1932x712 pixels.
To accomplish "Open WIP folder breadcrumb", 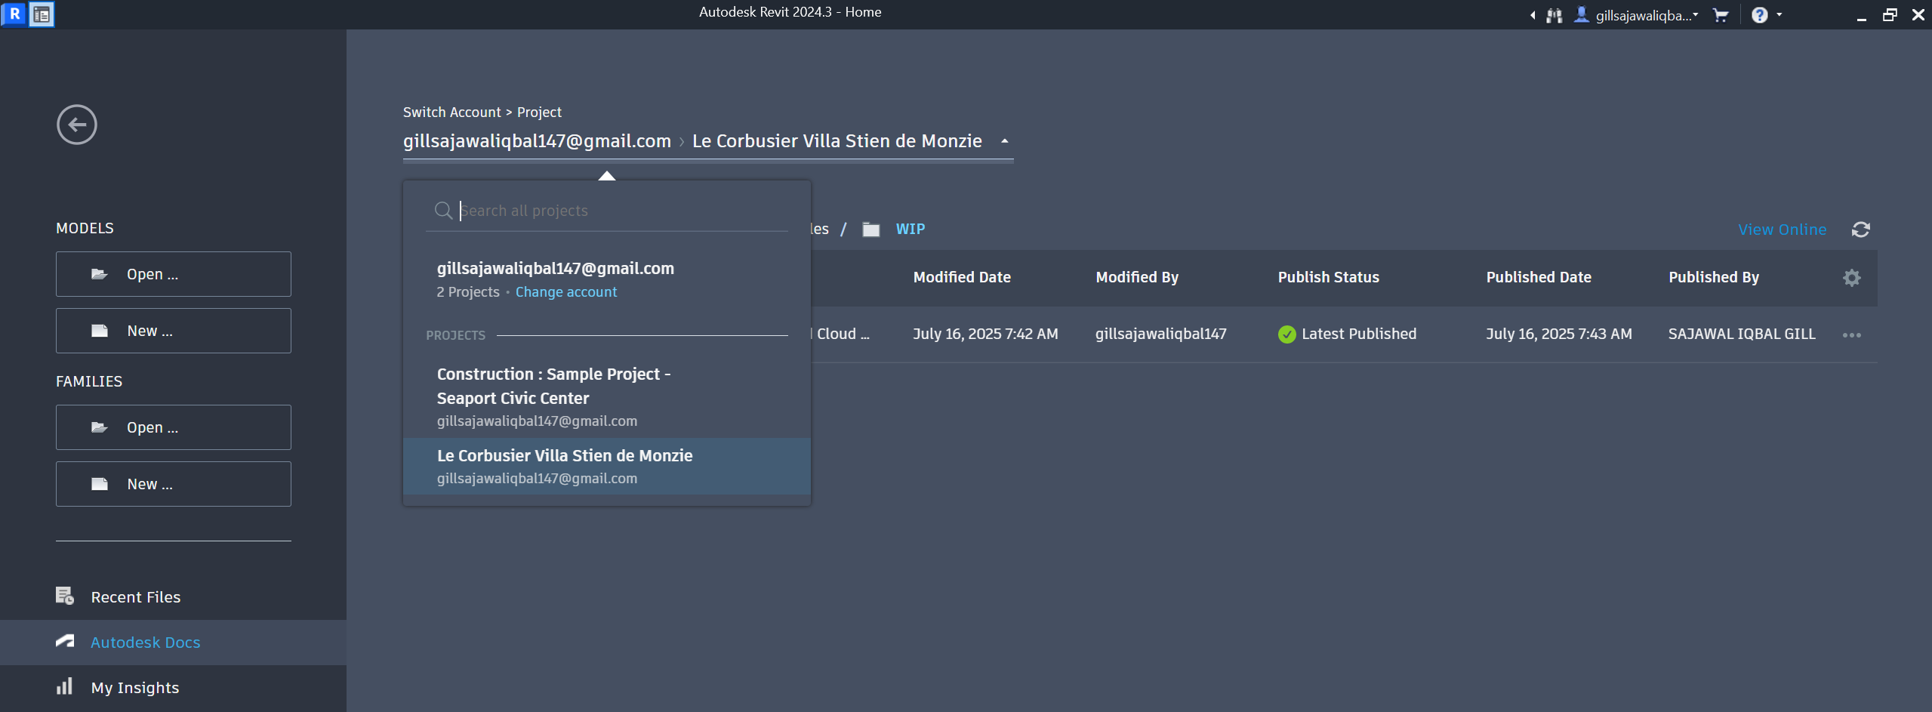I will click(x=910, y=229).
